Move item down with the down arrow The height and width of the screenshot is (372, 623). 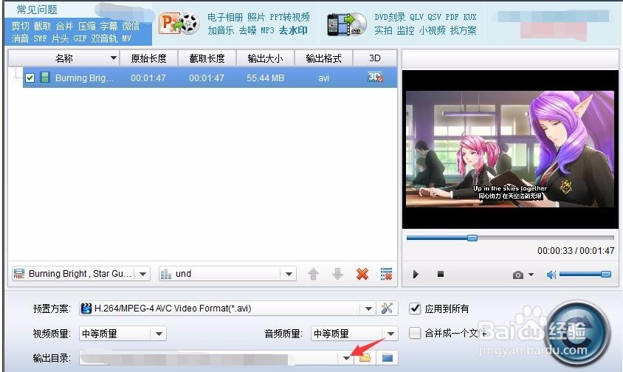[338, 274]
